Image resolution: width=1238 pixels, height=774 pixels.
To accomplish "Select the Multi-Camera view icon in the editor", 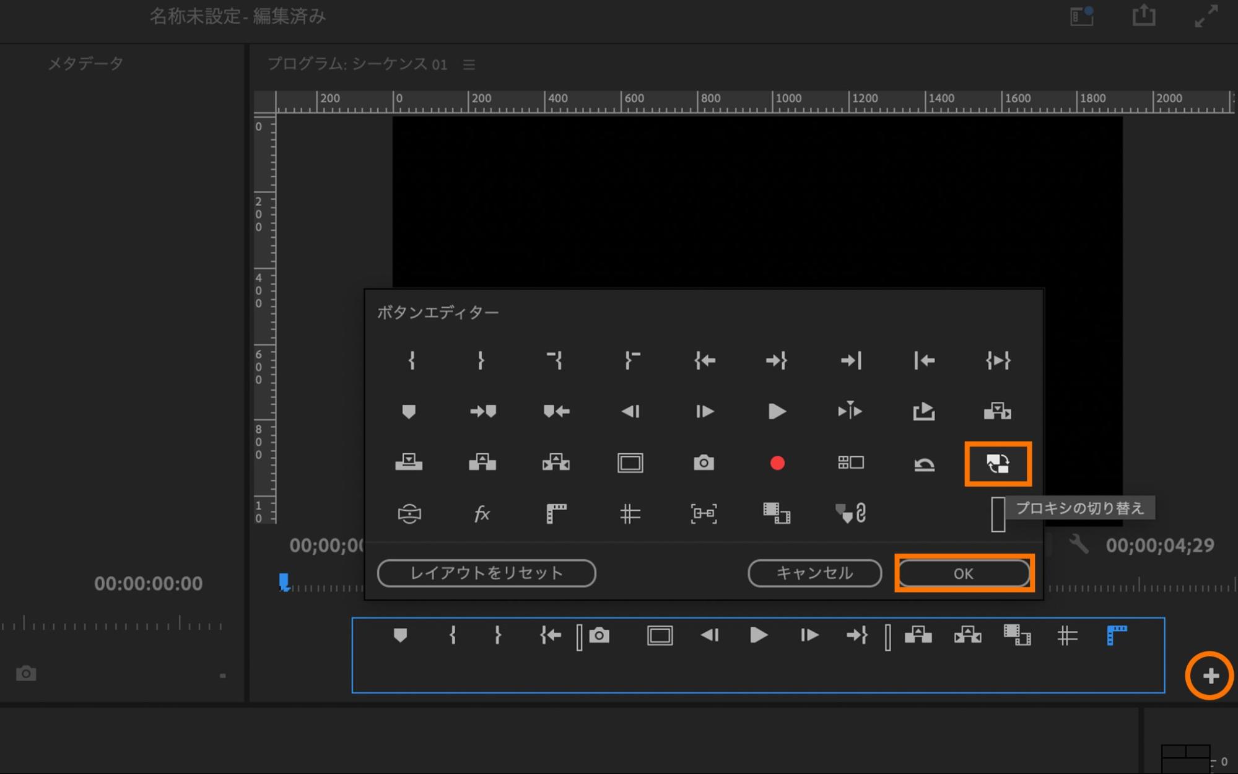I will 850,463.
